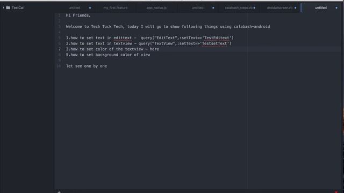Image resolution: width=344 pixels, height=193 pixels.
Task: Click line number 1 in the gutter
Action: click(60, 16)
